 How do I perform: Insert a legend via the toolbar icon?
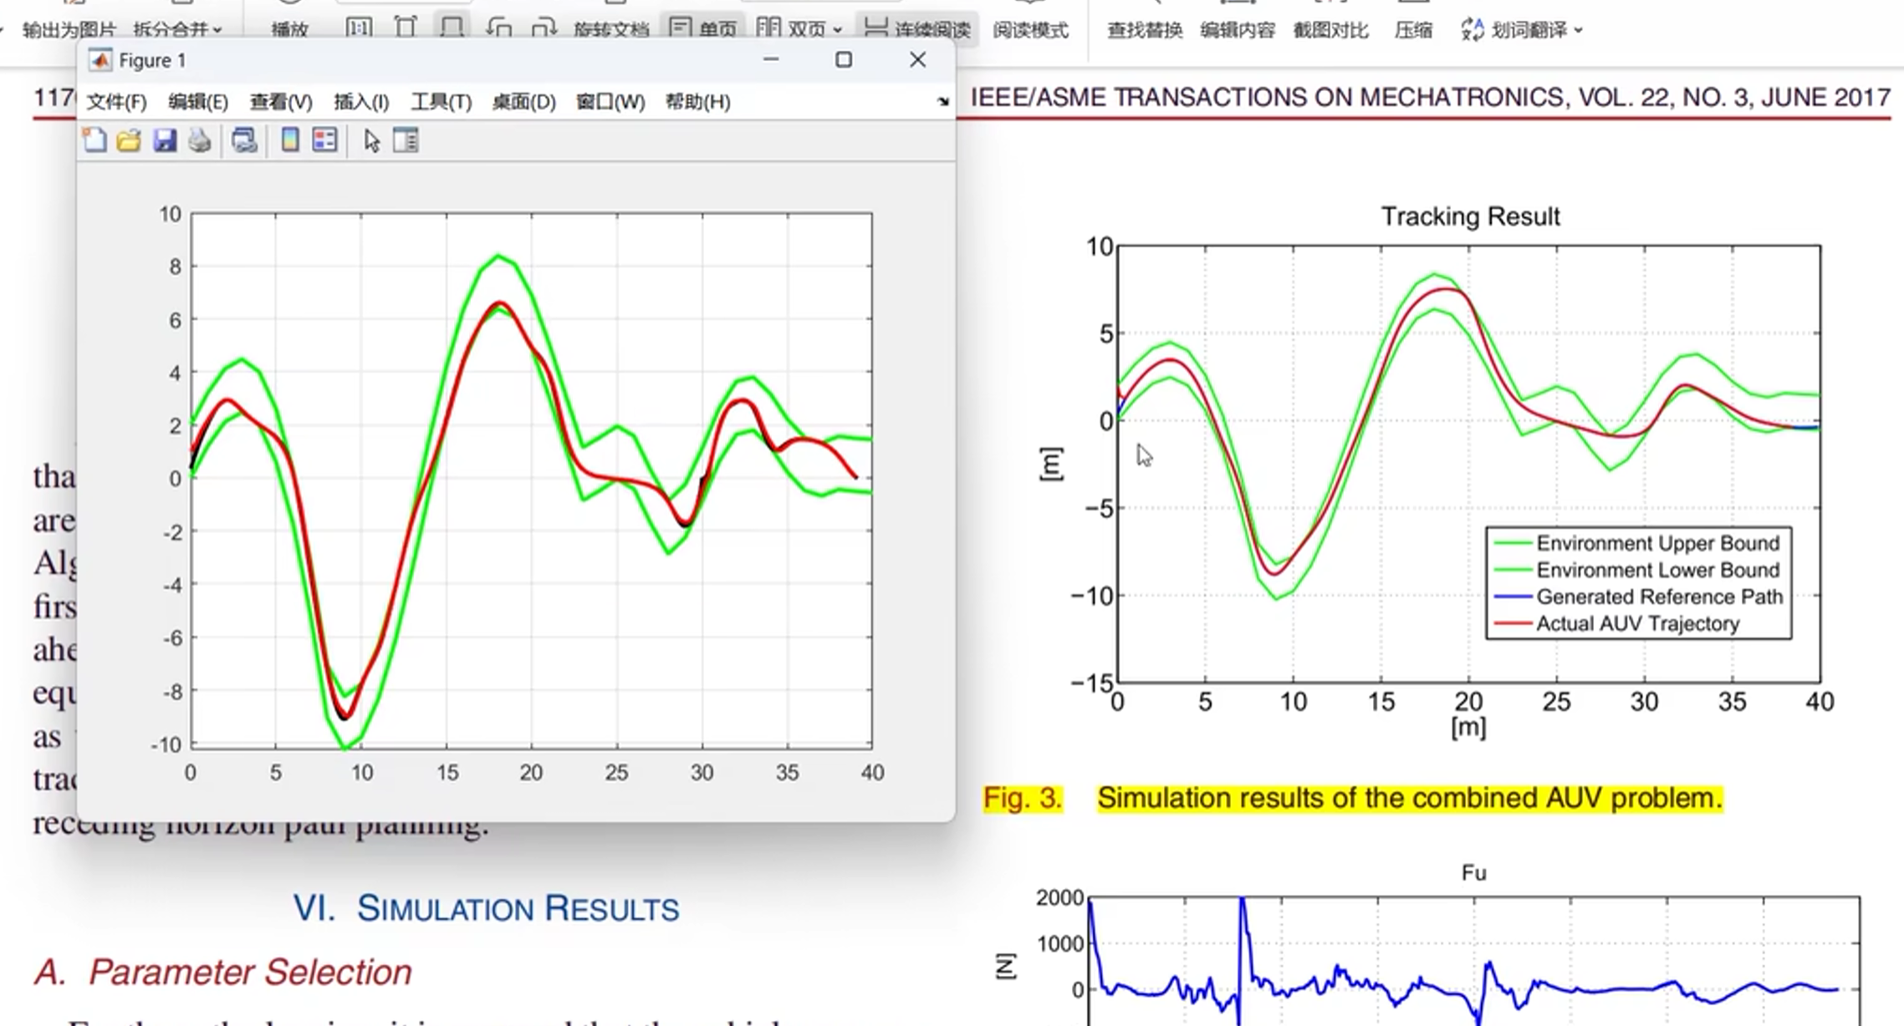click(x=324, y=140)
